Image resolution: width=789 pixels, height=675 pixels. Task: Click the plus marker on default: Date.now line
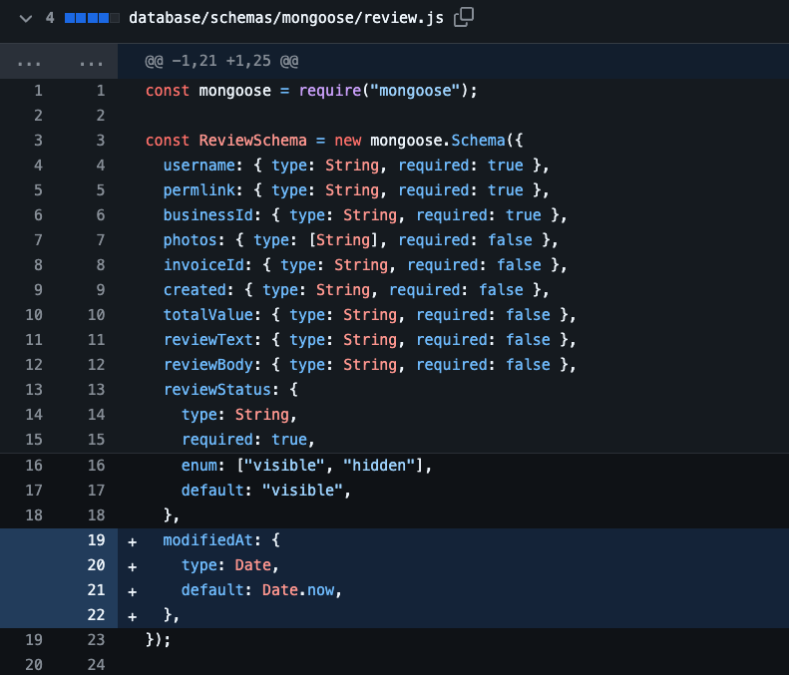(x=133, y=591)
